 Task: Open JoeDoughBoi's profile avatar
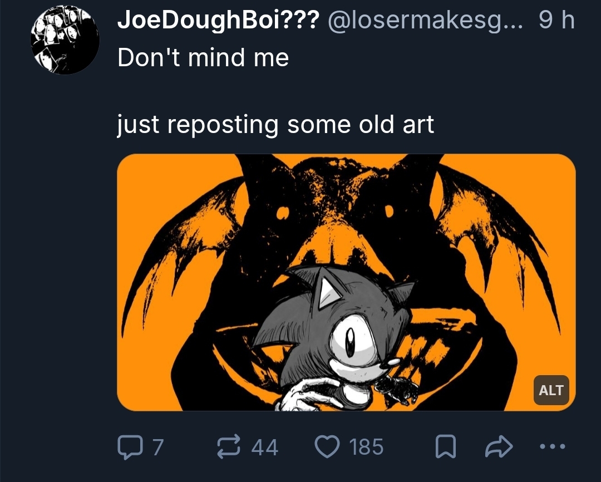(65, 40)
